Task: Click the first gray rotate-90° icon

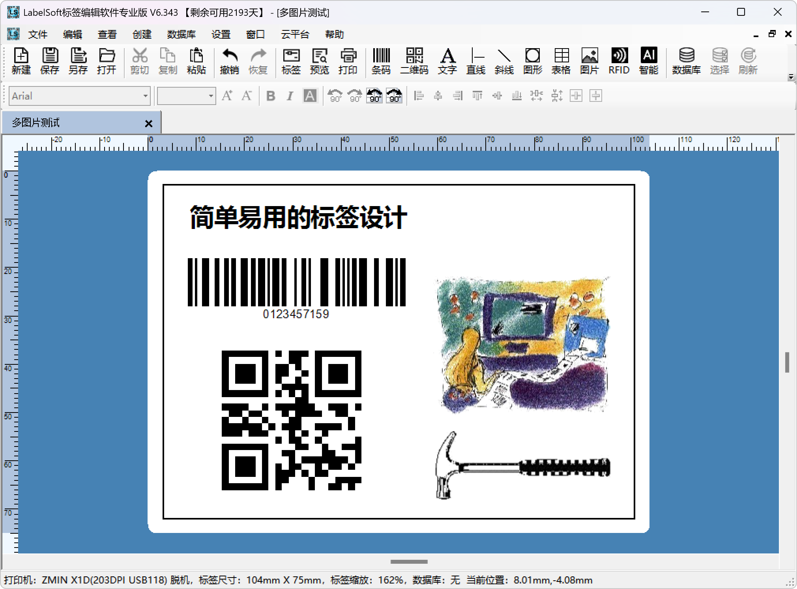Action: pyautogui.click(x=335, y=96)
